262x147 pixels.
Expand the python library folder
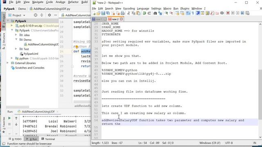(12, 58)
